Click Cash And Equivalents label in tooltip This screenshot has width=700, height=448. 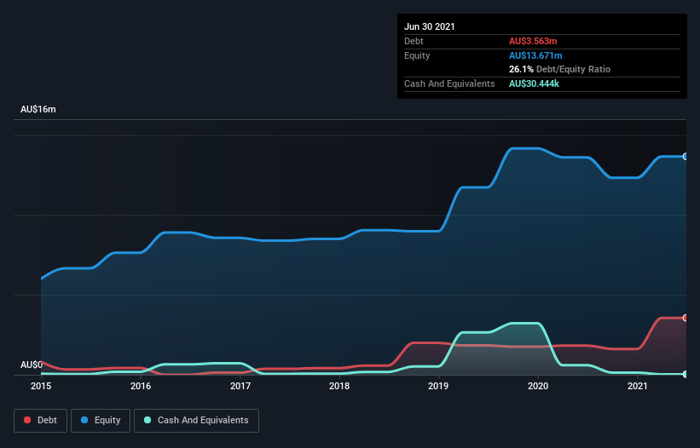pos(449,83)
